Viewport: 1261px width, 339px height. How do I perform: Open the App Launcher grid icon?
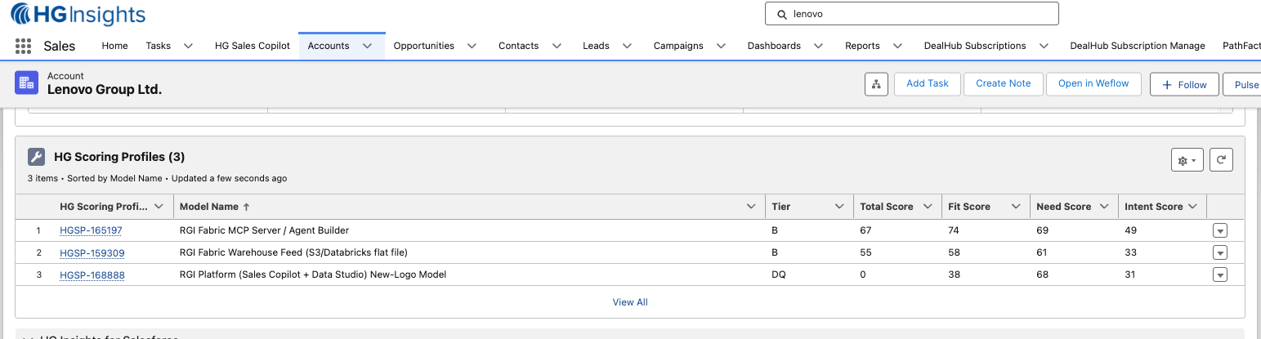click(23, 46)
